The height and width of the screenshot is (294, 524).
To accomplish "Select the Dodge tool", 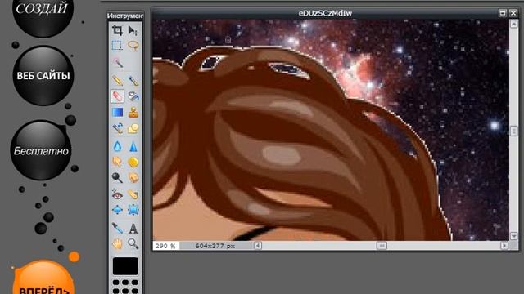I will 117,178.
